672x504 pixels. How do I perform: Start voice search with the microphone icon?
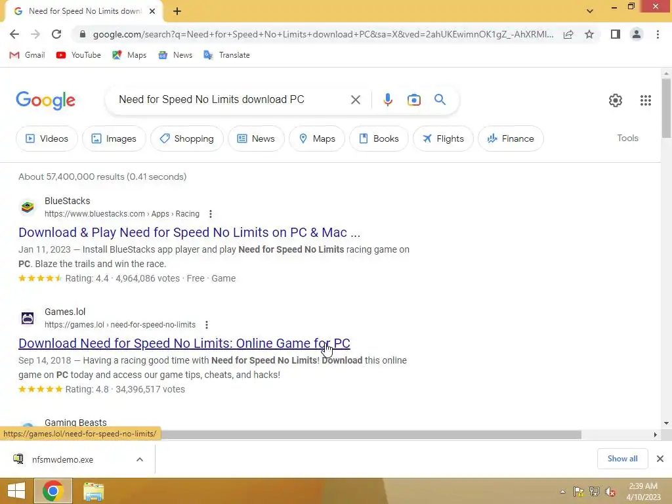coord(387,100)
